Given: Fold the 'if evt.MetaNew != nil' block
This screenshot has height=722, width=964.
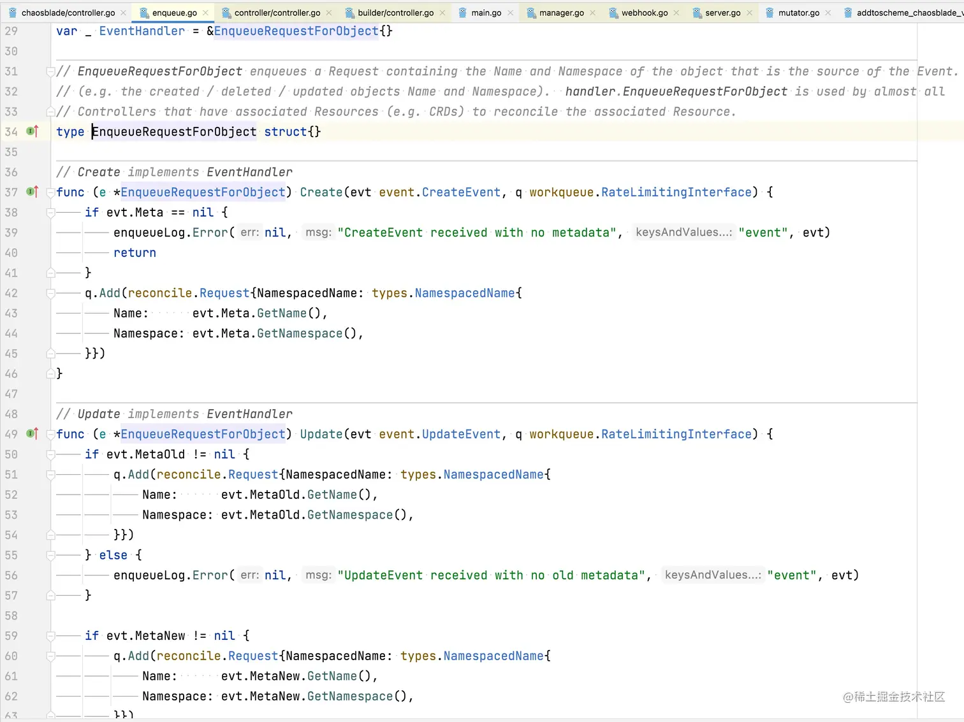Looking at the screenshot, I should (50, 636).
